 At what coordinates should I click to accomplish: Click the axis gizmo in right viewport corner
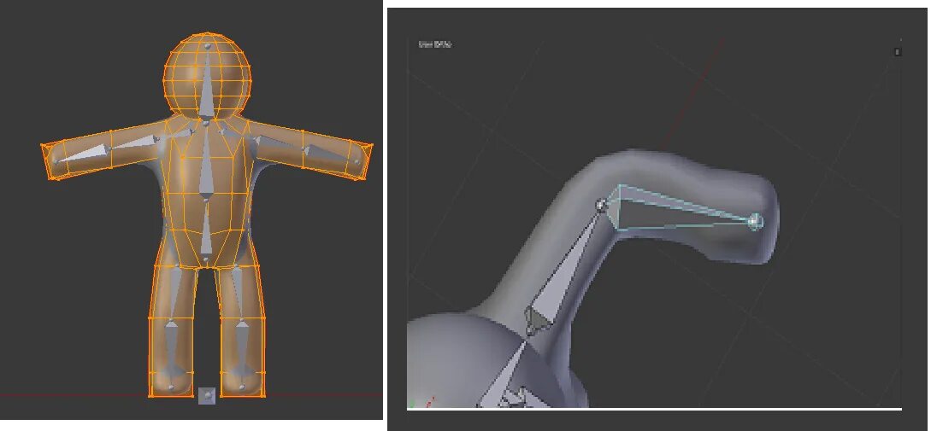coord(421,403)
